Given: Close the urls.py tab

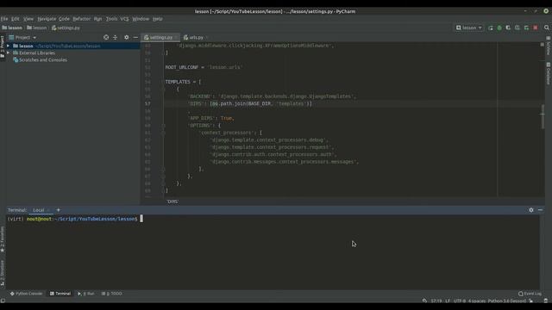Looking at the screenshot, I should 207,37.
